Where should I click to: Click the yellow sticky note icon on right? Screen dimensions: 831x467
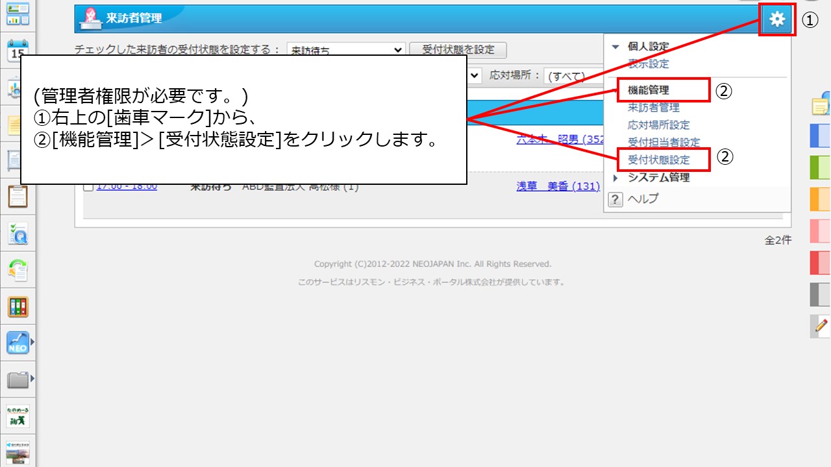click(821, 104)
